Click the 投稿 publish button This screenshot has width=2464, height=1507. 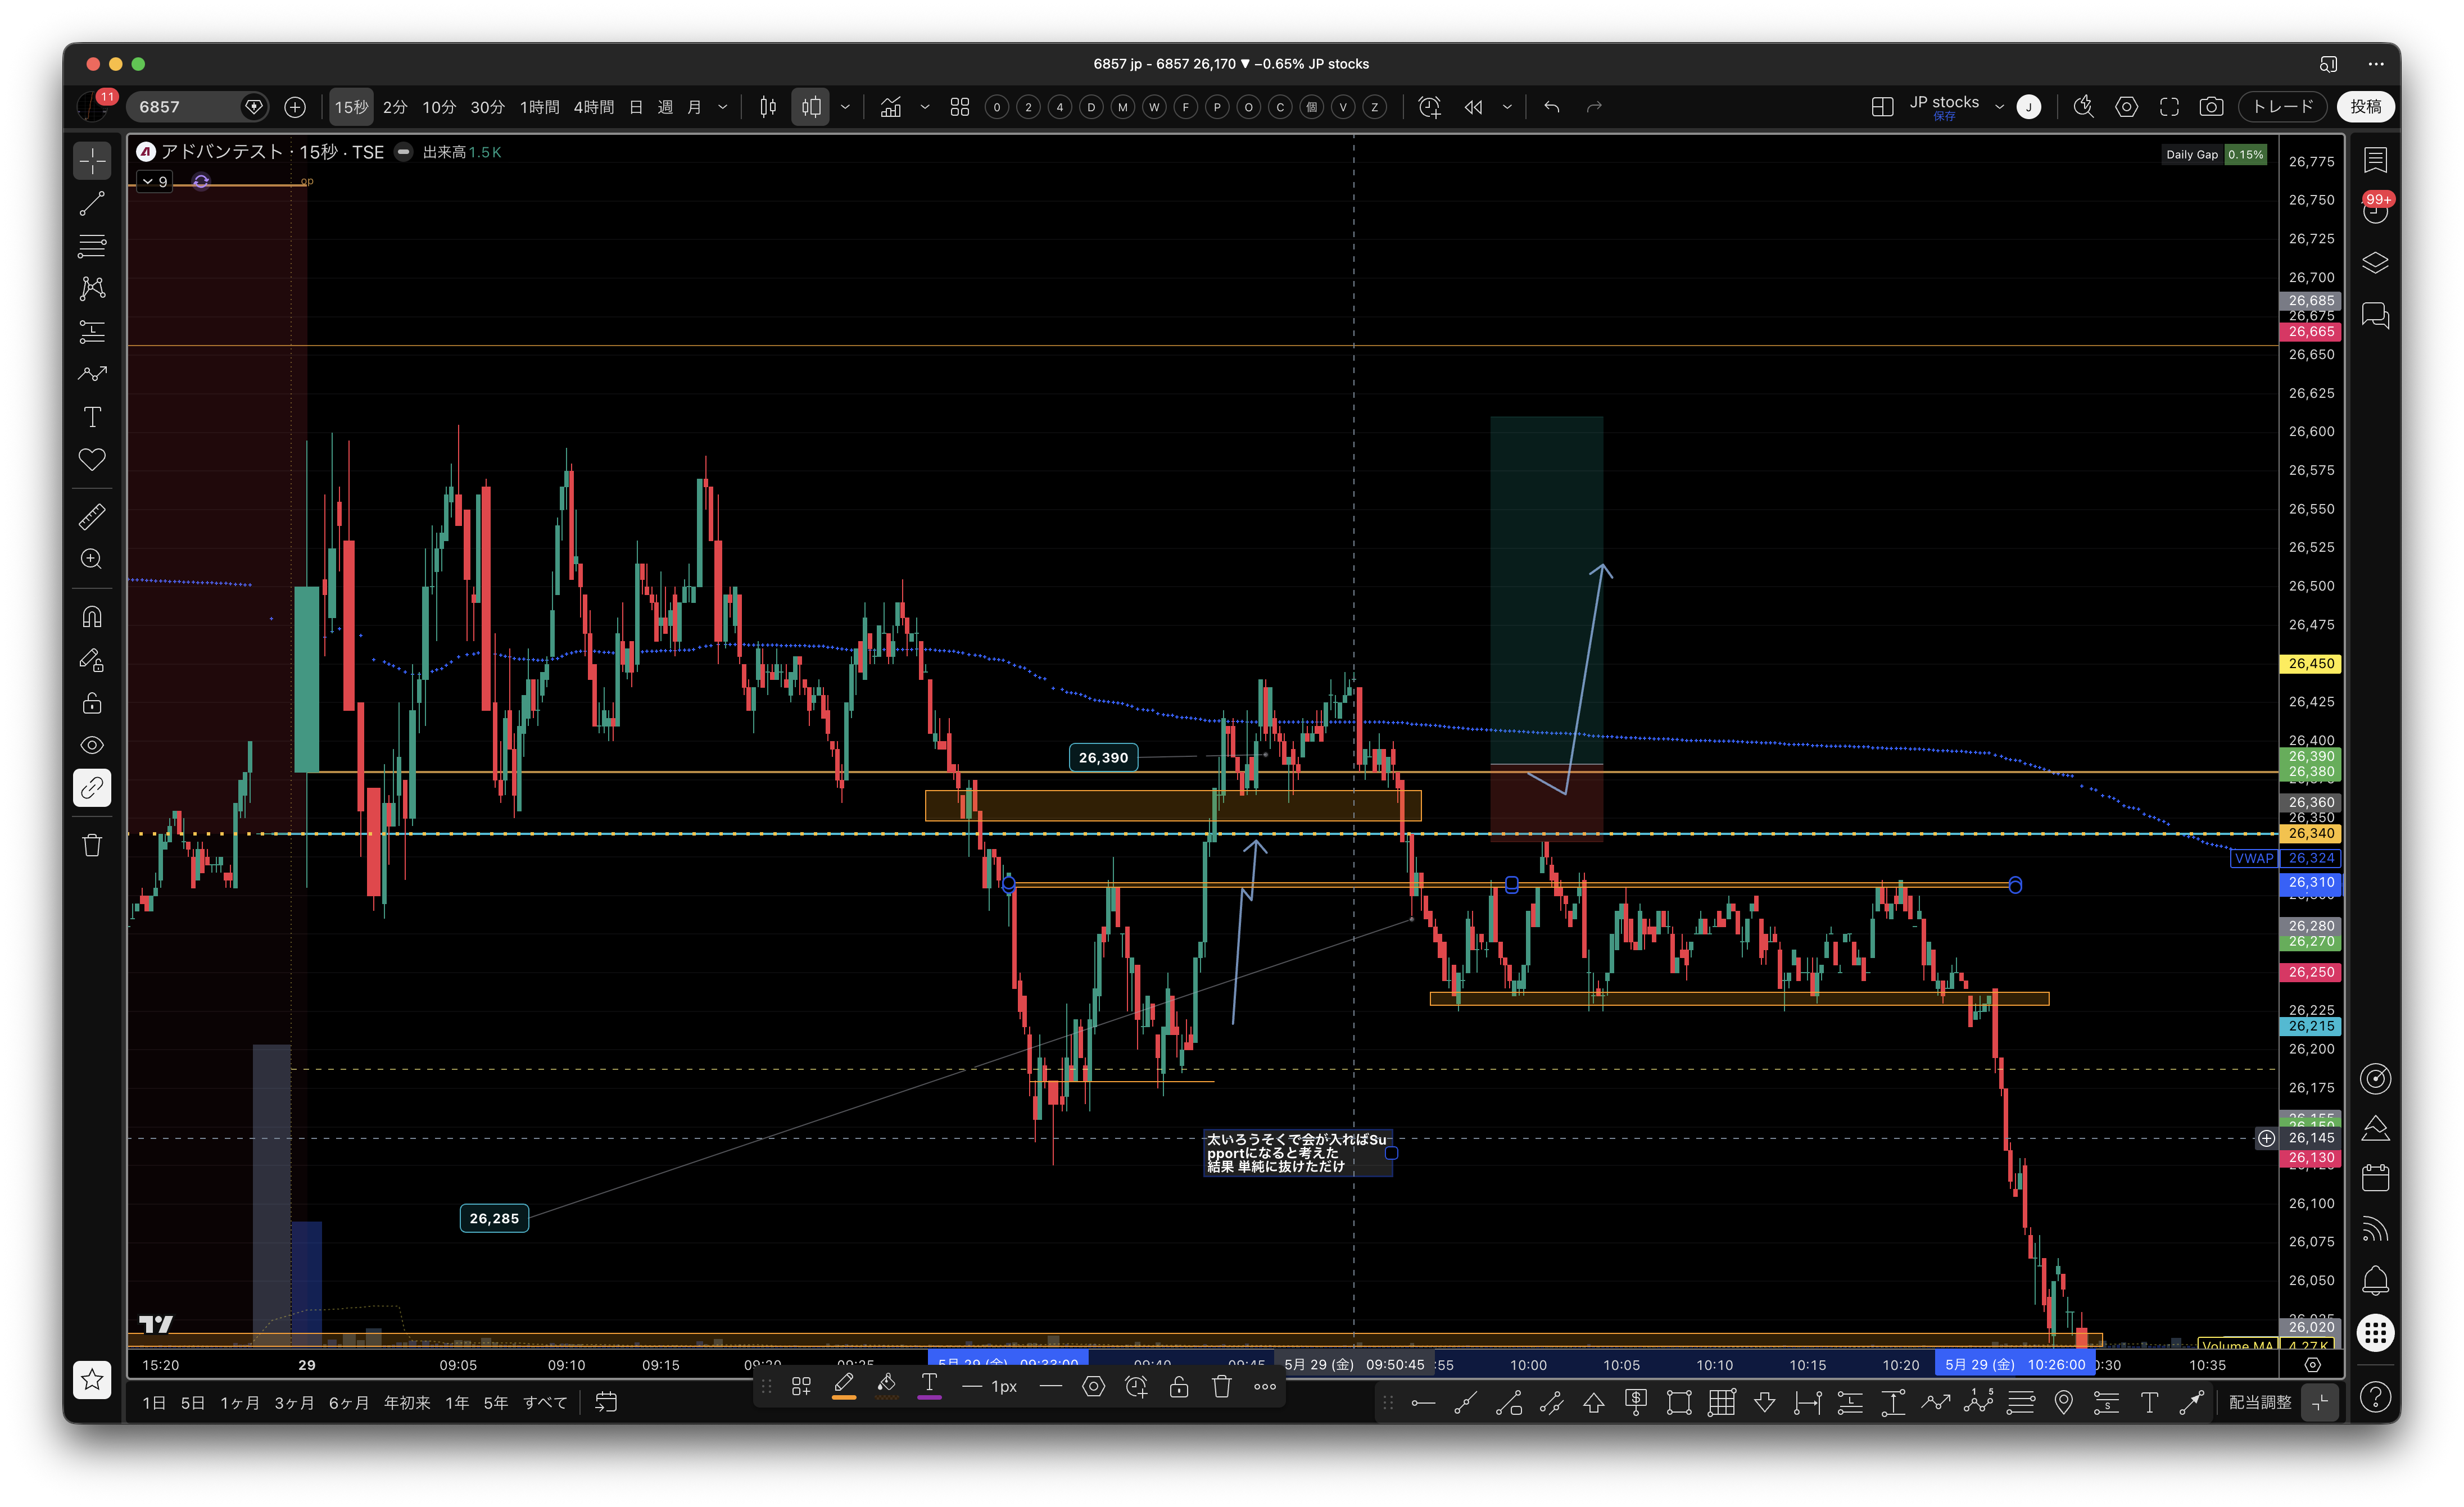tap(2366, 107)
